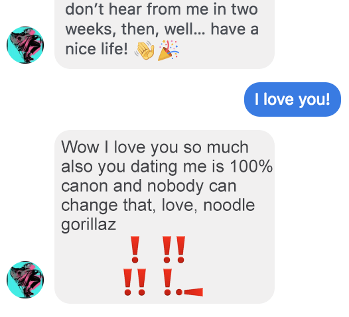This screenshot has width=349, height=317.
Task: Click the party popper emoji
Action: click(x=169, y=50)
